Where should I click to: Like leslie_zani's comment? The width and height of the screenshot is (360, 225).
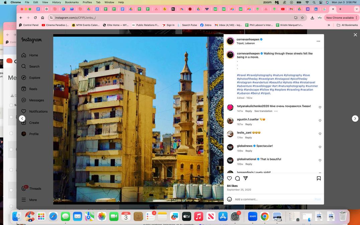pyautogui.click(x=320, y=134)
